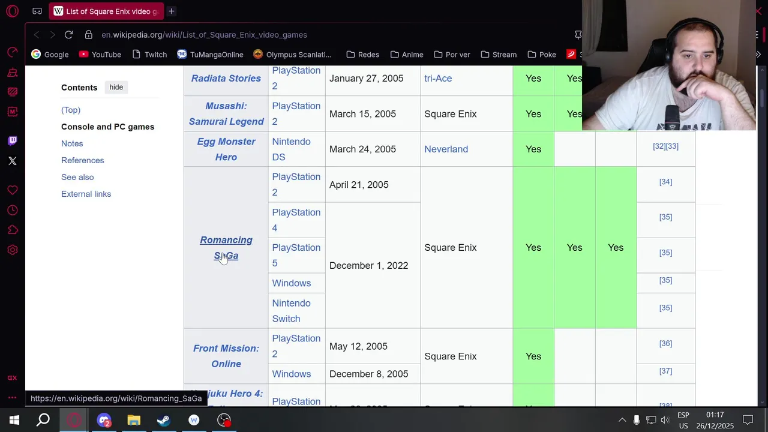Open sidebar three-dots setup menu
This screenshot has height=432, width=768.
pyautogui.click(x=12, y=397)
